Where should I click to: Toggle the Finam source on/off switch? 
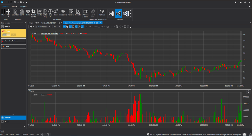point(6,35)
